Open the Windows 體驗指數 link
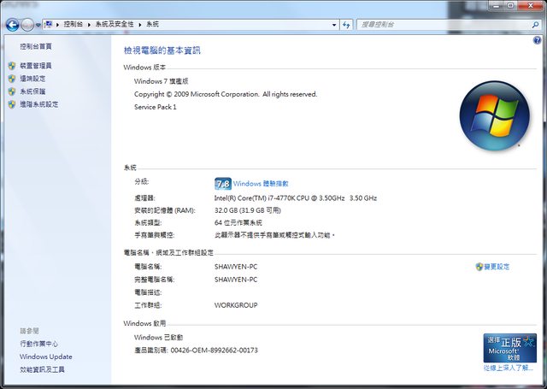The width and height of the screenshot is (547, 389). pos(261,183)
